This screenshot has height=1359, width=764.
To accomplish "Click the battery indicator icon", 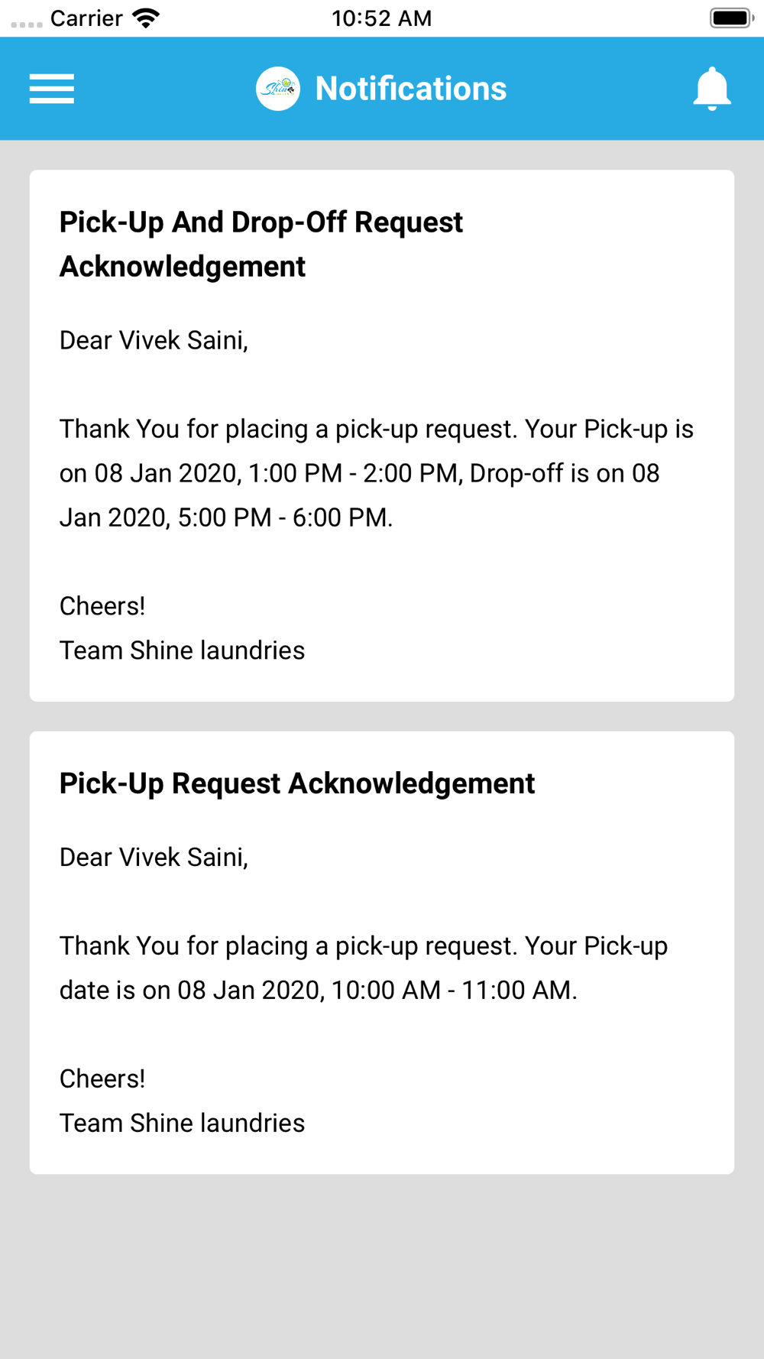I will click(730, 18).
